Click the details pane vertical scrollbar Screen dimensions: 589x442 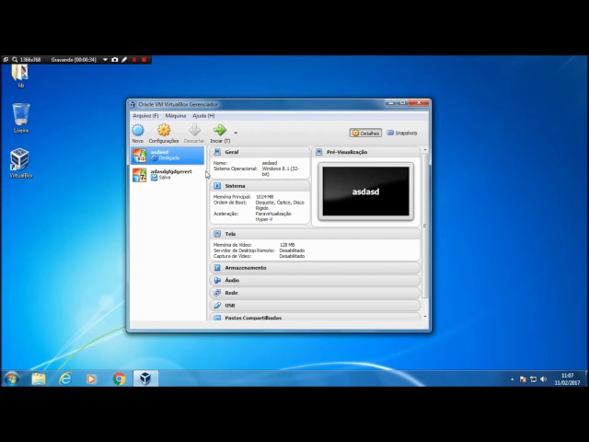425,226
